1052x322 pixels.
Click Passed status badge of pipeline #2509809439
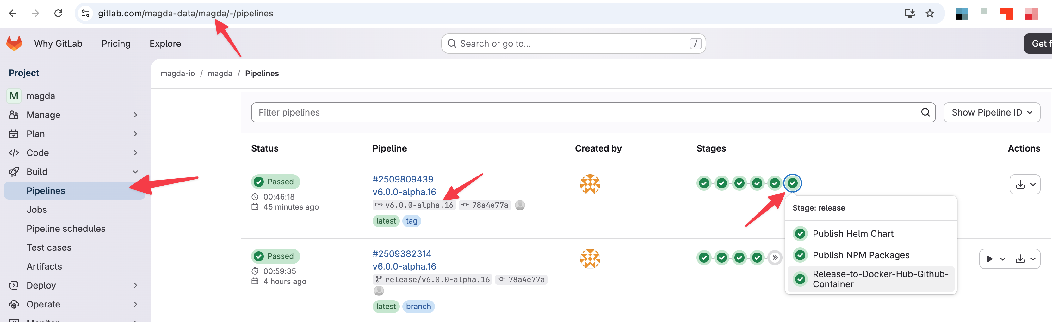click(276, 182)
